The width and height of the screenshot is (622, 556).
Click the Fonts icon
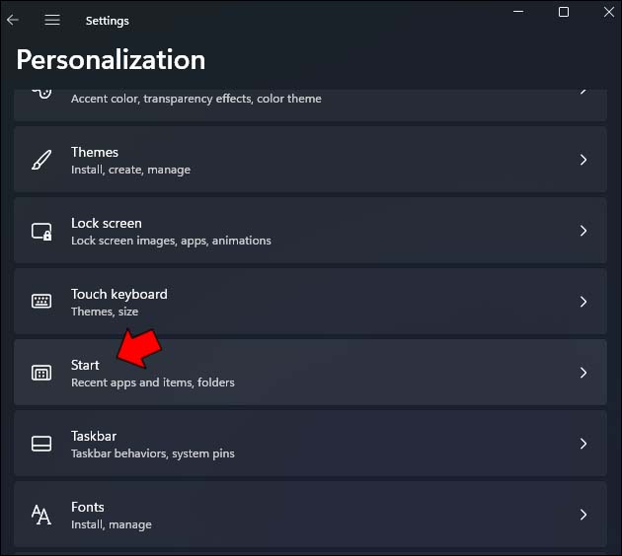(x=41, y=515)
